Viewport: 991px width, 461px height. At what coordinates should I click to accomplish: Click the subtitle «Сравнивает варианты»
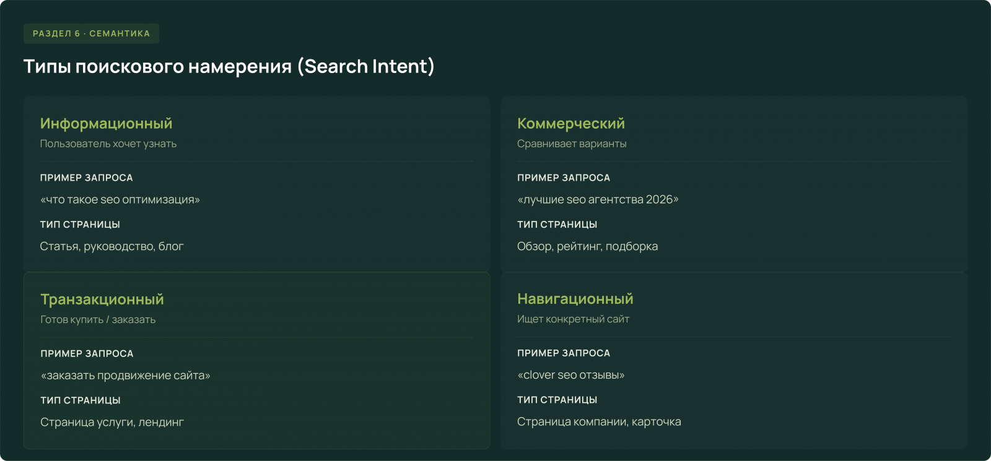coord(572,144)
